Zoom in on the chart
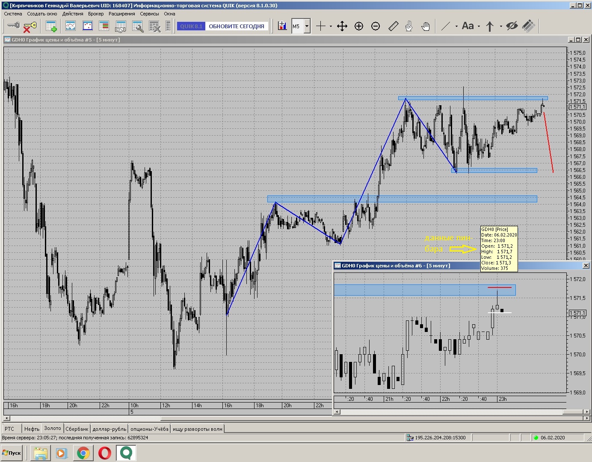Image resolution: width=592 pixels, height=462 pixels. [359, 26]
